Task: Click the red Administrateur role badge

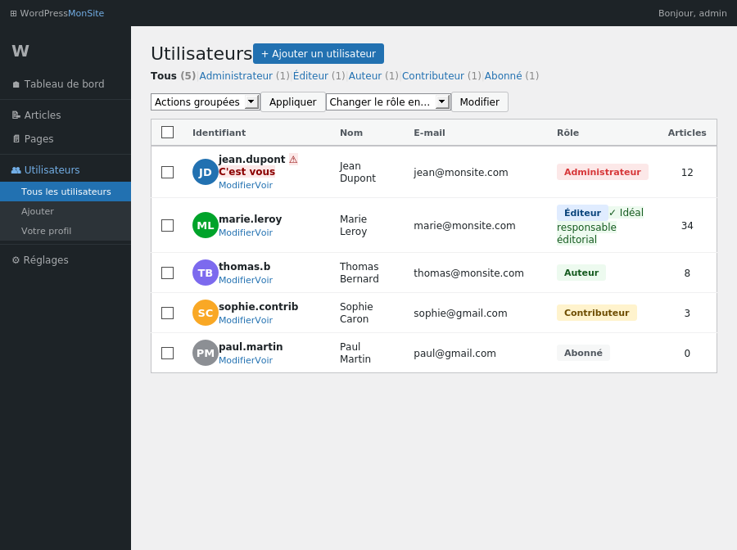Action: click(603, 172)
